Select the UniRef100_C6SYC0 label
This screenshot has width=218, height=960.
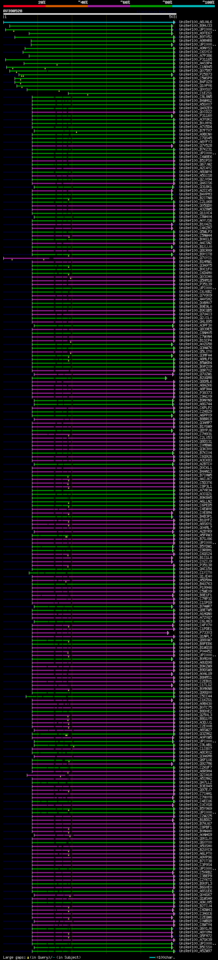196,52
